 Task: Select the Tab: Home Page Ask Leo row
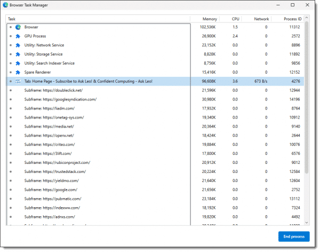tap(155, 81)
